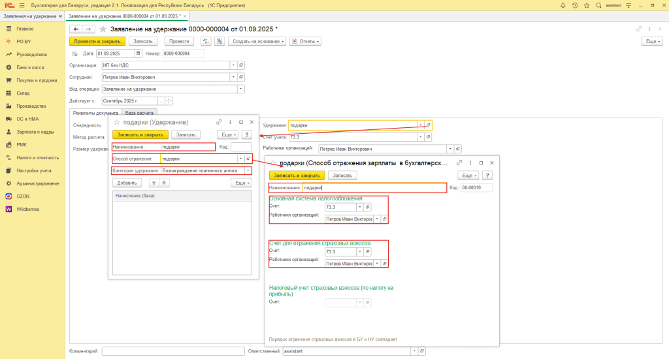Click Добавить button in Удержание dialog
The image size is (669, 359).
(127, 183)
